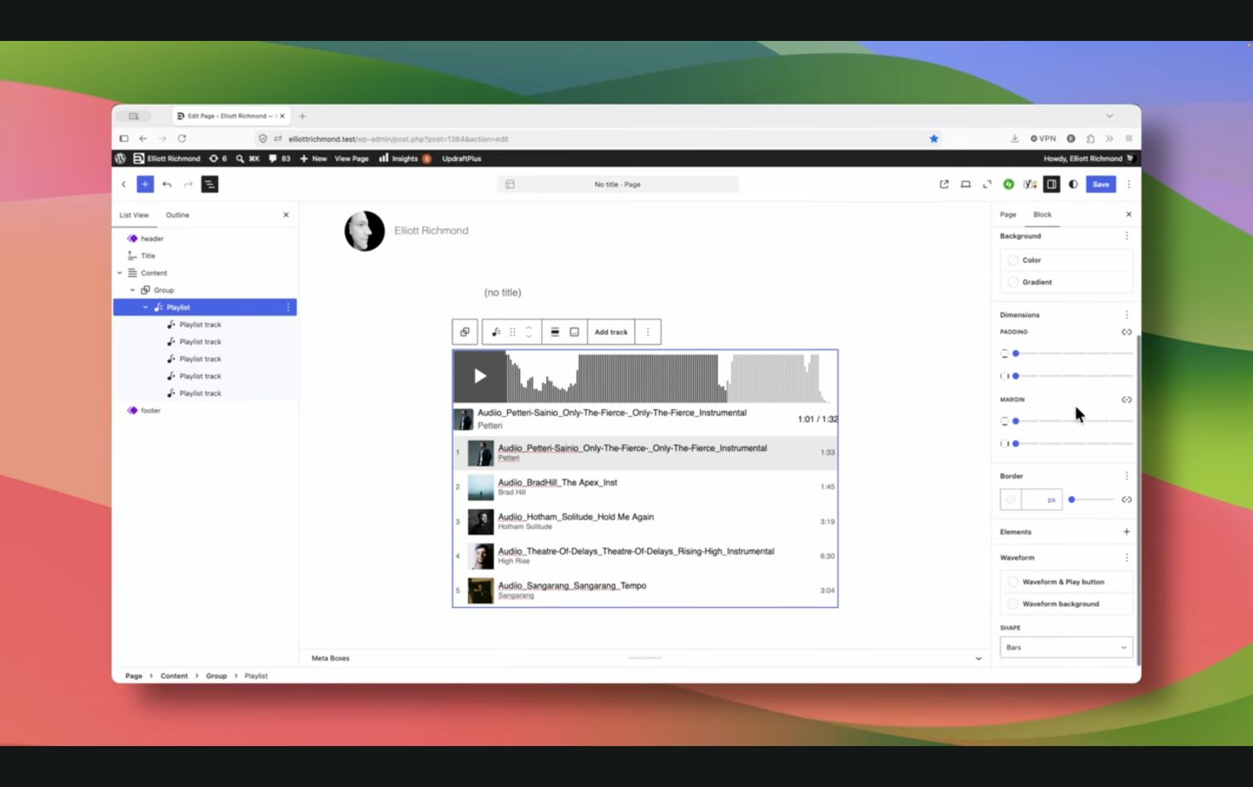This screenshot has width=1253, height=787.
Task: Select the footer item in list view
Action: (151, 410)
